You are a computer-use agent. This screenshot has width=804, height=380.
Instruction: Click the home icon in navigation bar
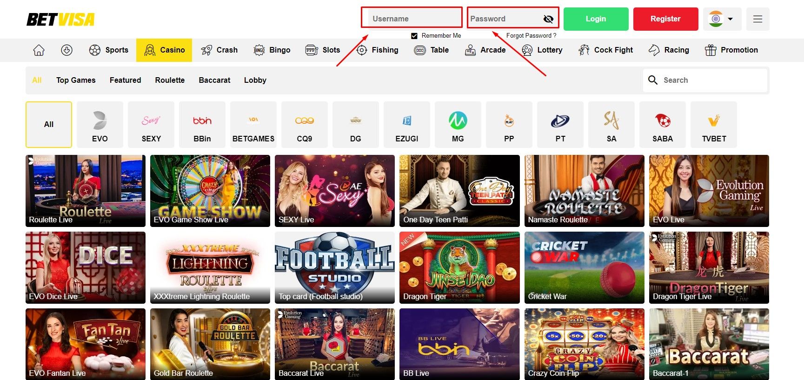click(x=39, y=50)
